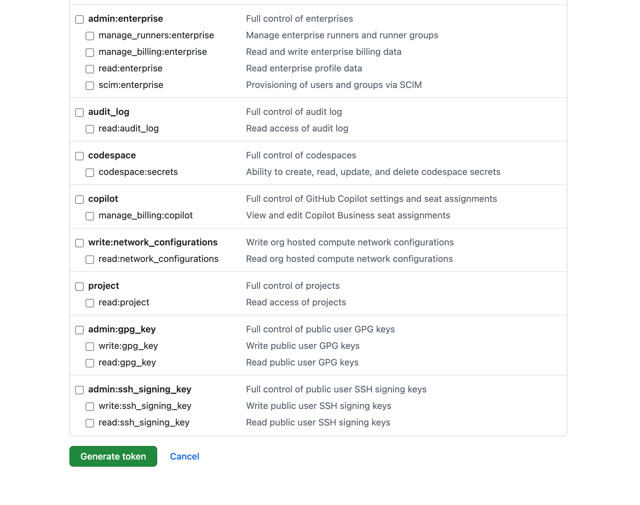640x505 pixels.
Task: Cancel token creation
Action: pyautogui.click(x=184, y=456)
